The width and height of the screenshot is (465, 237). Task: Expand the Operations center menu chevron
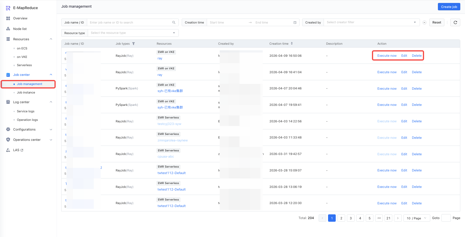tap(51, 140)
